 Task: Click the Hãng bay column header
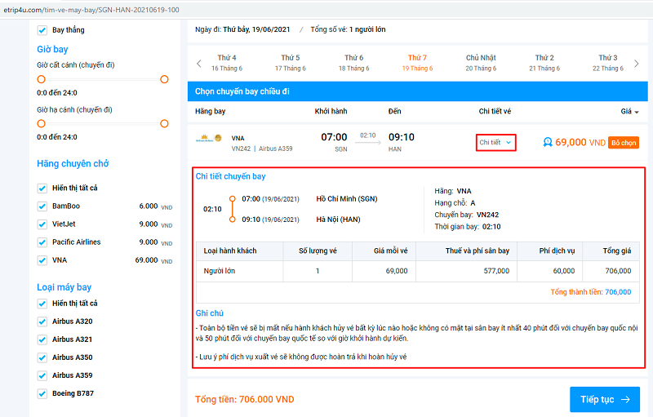(210, 111)
